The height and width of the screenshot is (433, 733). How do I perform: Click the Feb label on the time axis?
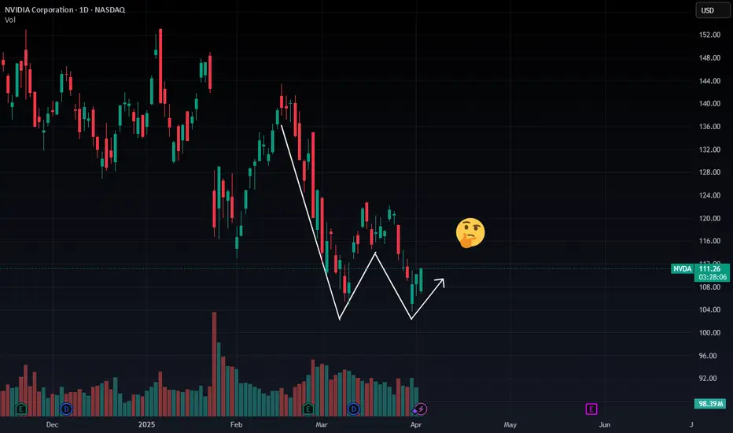click(237, 424)
